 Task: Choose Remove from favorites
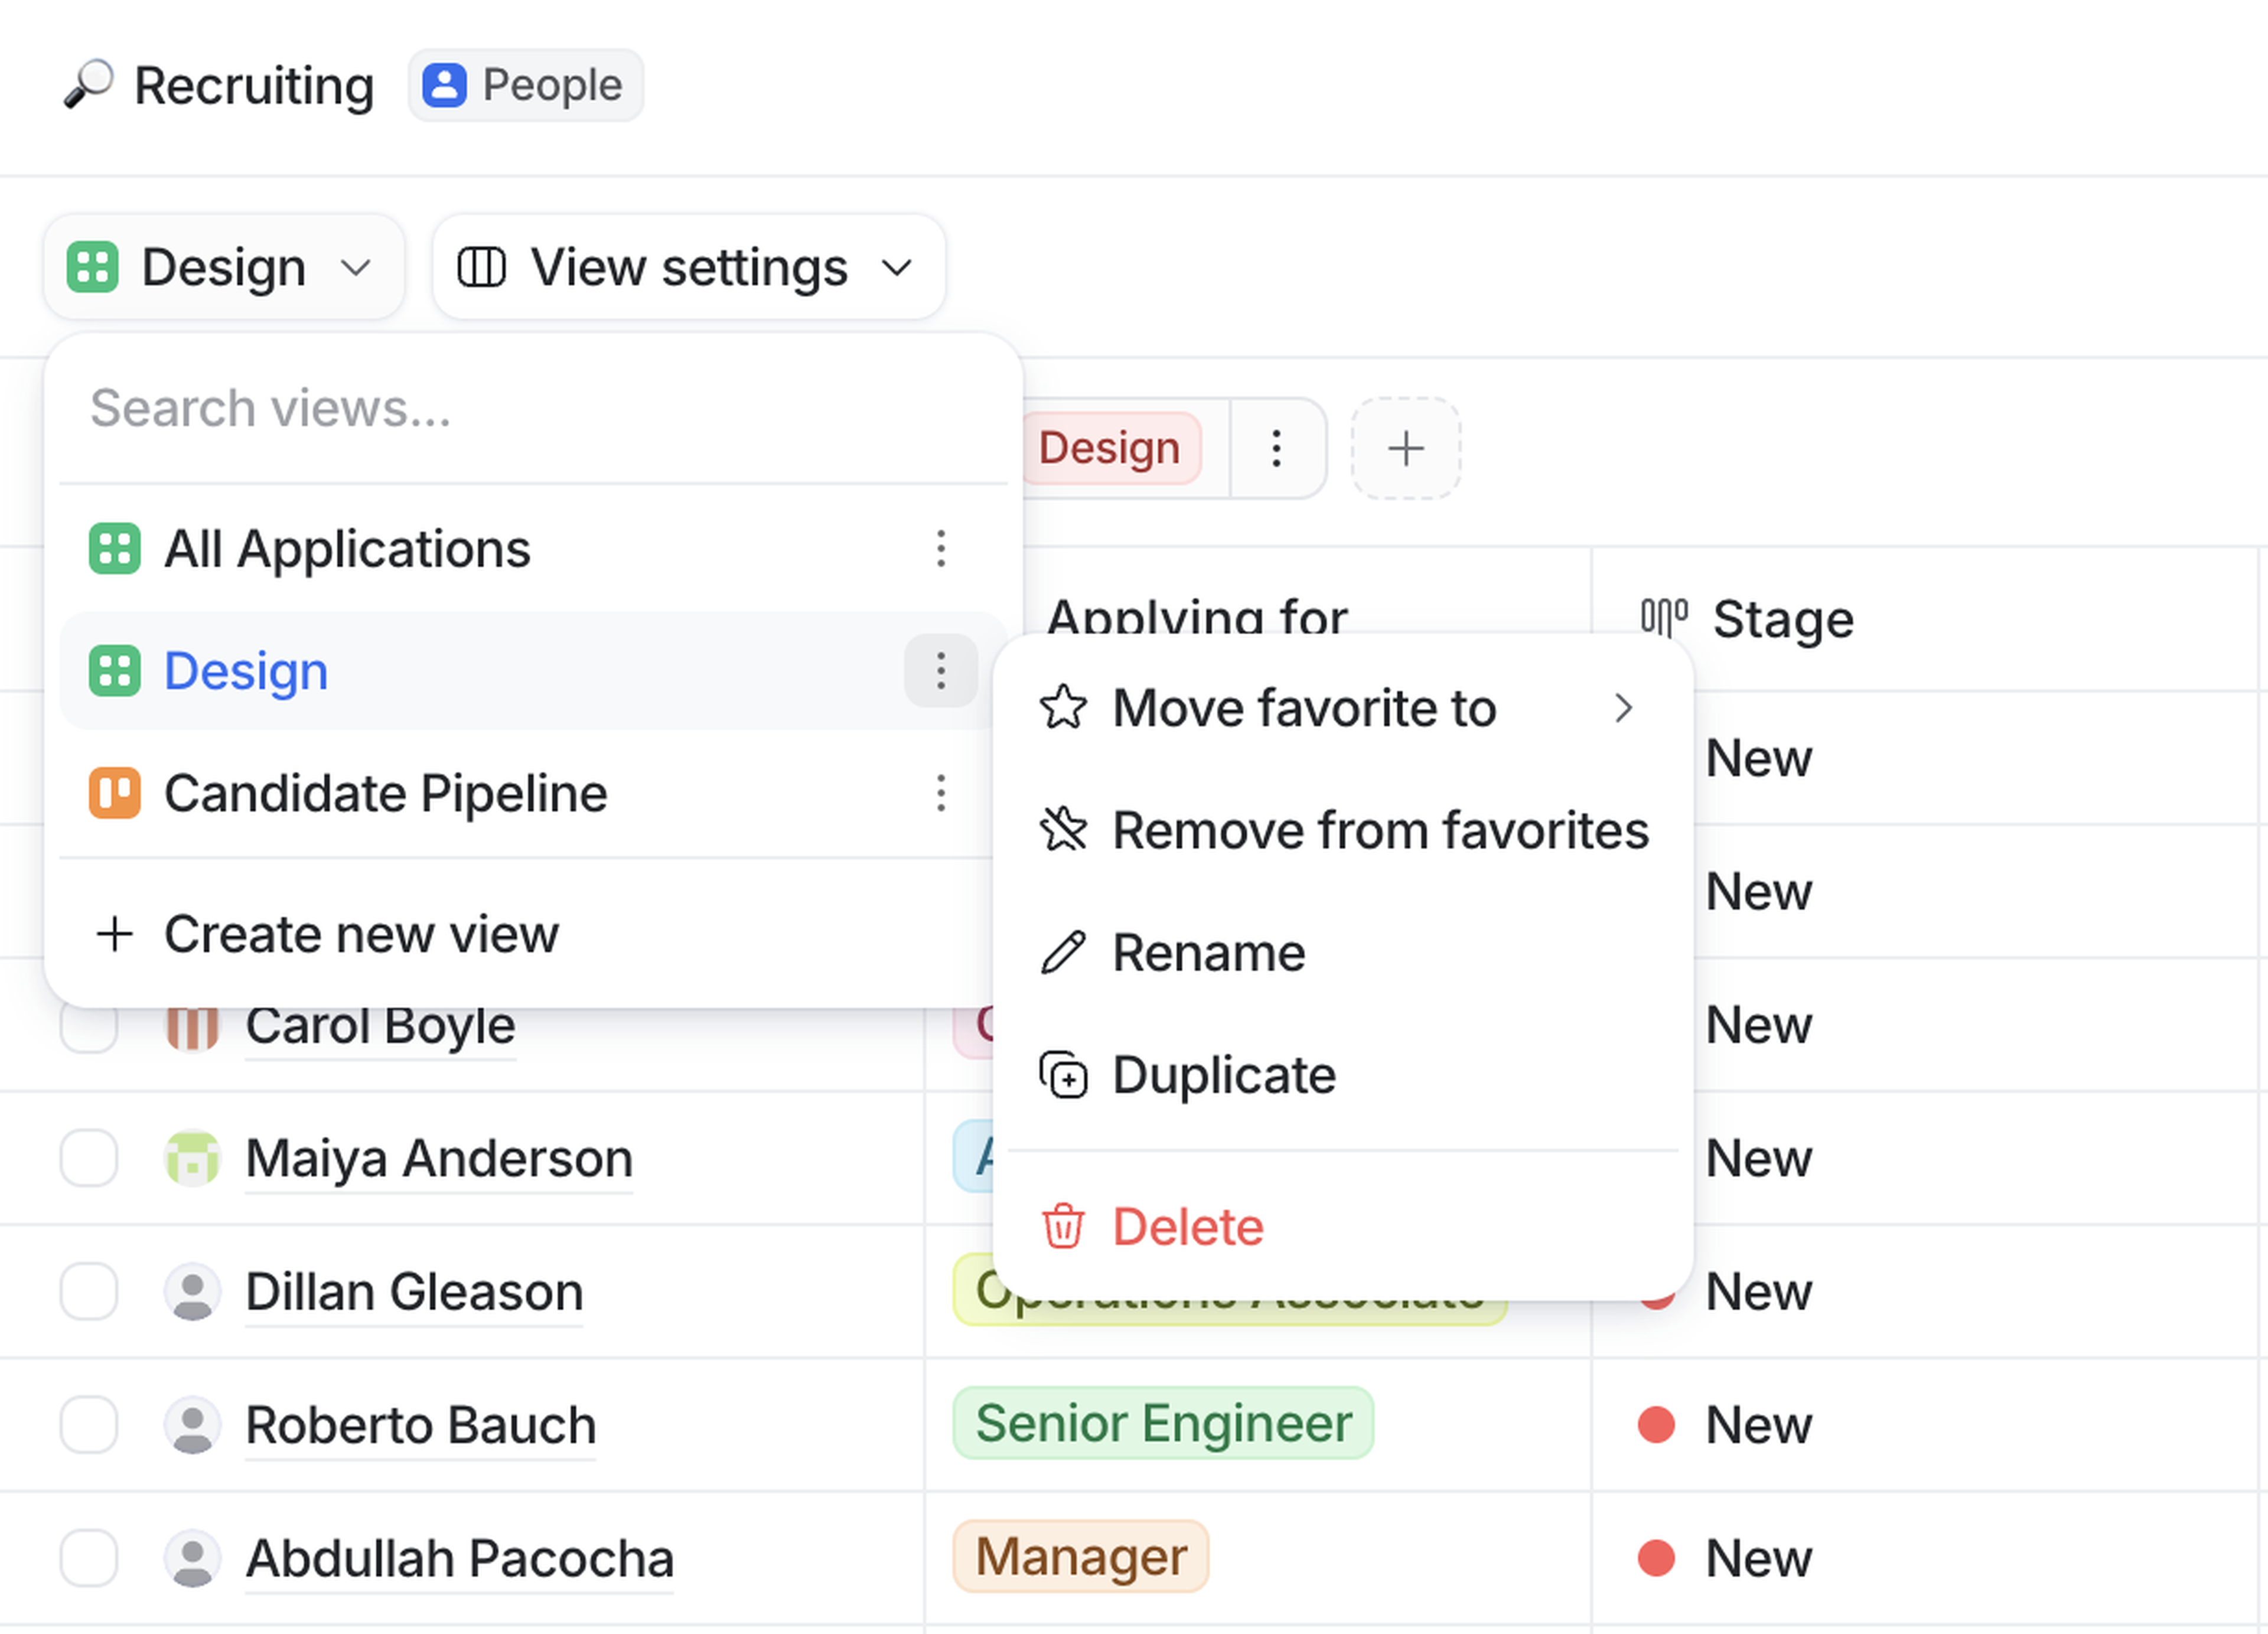click(x=1344, y=831)
